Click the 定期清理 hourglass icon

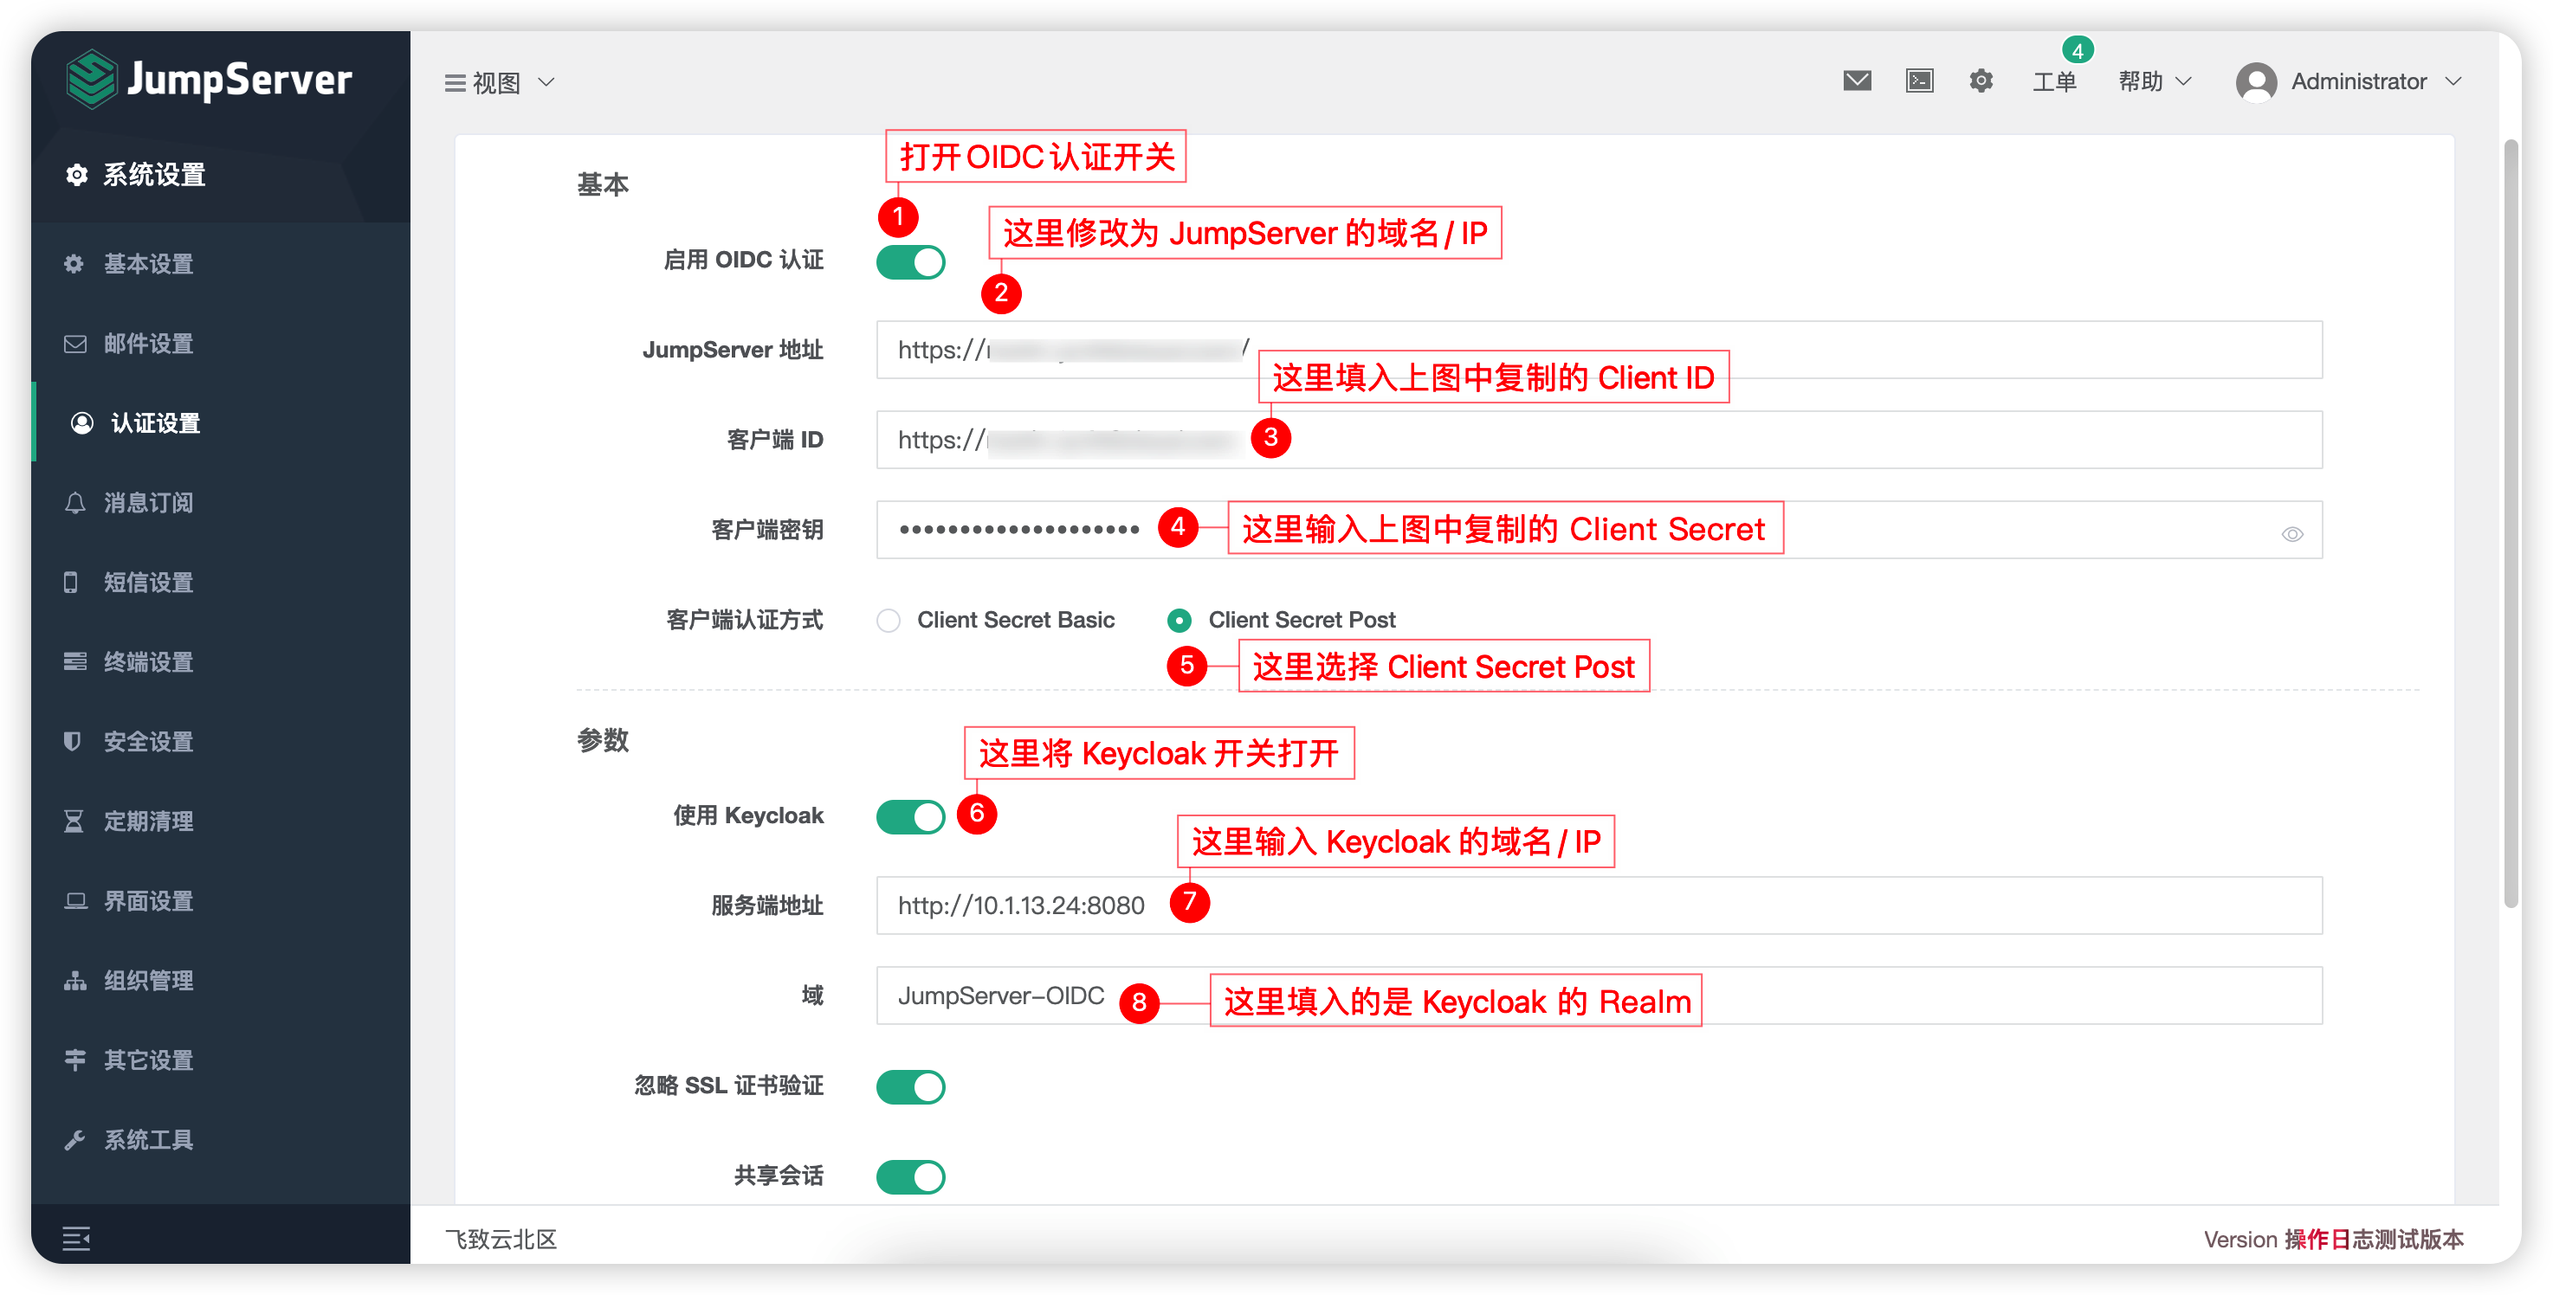coord(74,821)
